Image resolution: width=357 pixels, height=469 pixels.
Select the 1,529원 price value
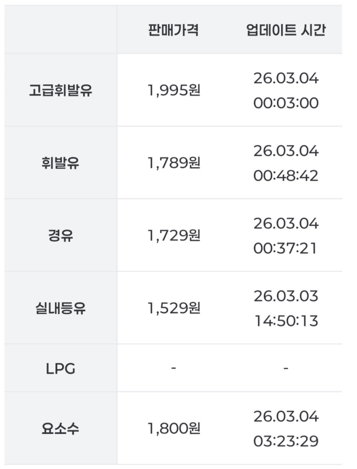[173, 308]
